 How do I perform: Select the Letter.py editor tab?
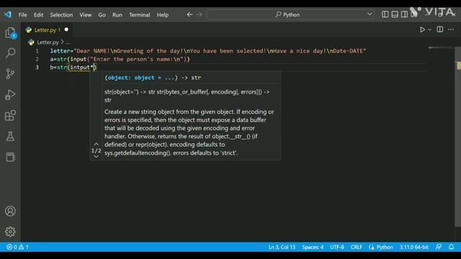[x=47, y=30]
